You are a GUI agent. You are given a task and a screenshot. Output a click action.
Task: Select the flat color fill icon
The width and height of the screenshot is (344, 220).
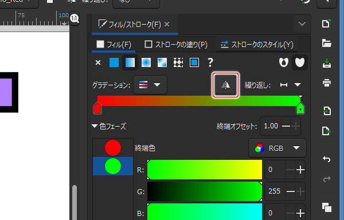point(114,62)
